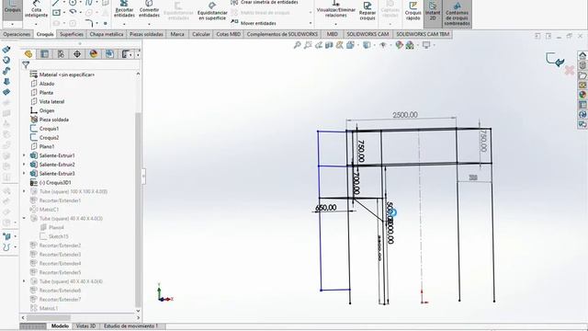The width and height of the screenshot is (588, 331).
Task: Click Equidistanciar en superficie tool
Action: point(212,11)
